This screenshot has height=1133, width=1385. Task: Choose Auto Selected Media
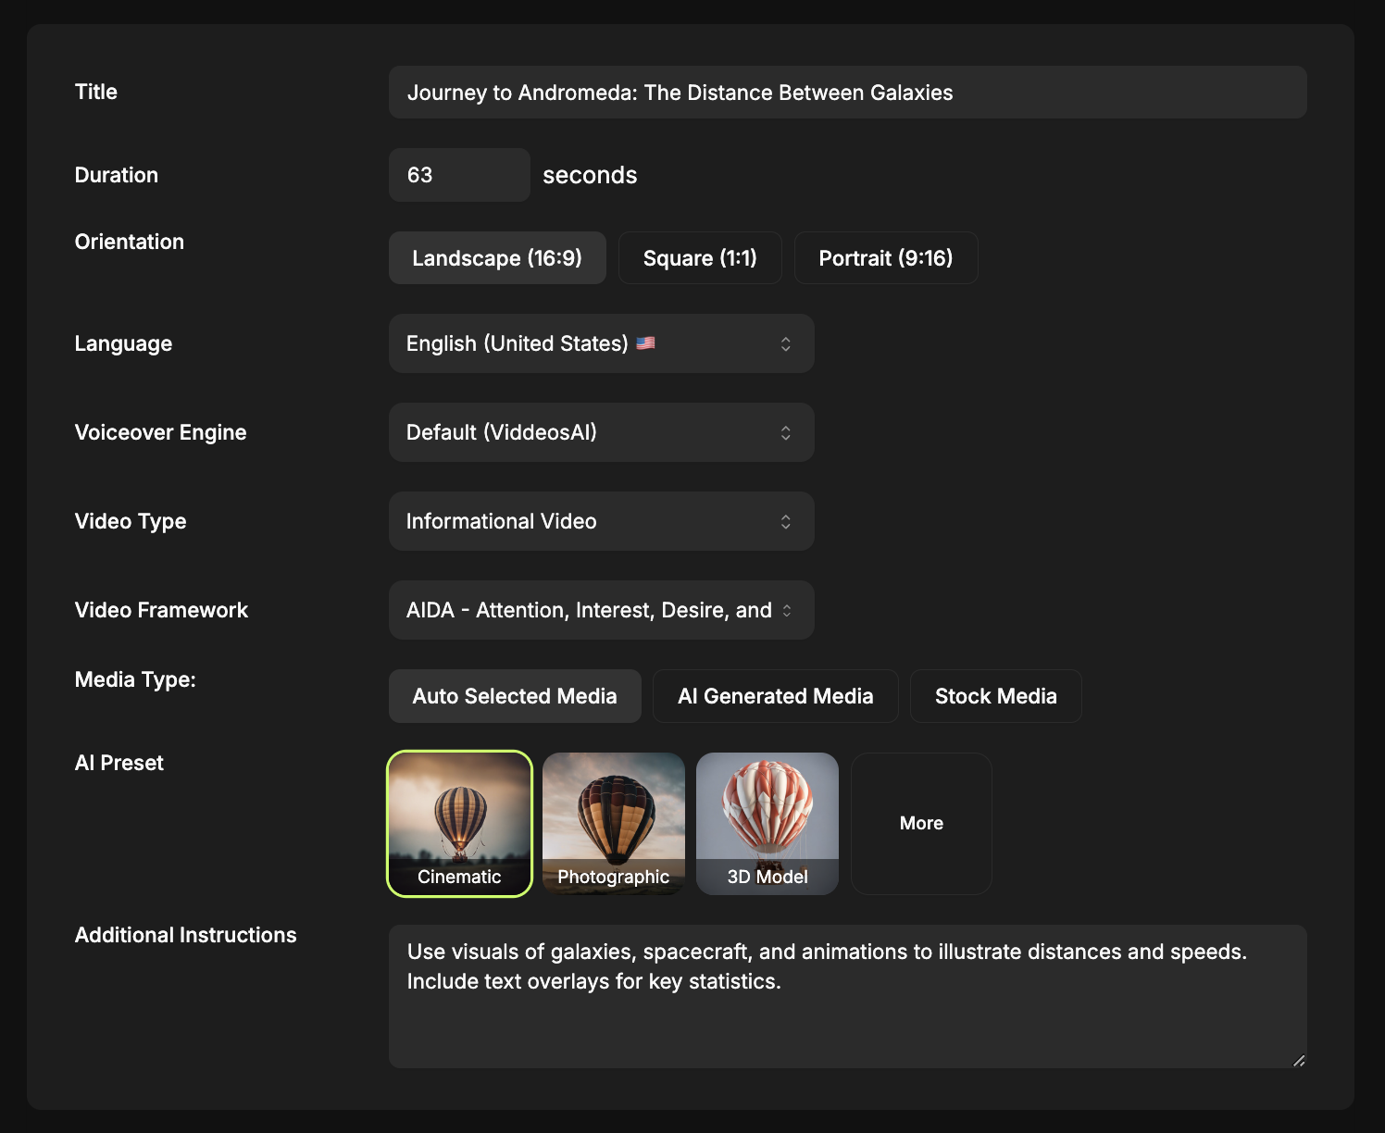pos(515,696)
